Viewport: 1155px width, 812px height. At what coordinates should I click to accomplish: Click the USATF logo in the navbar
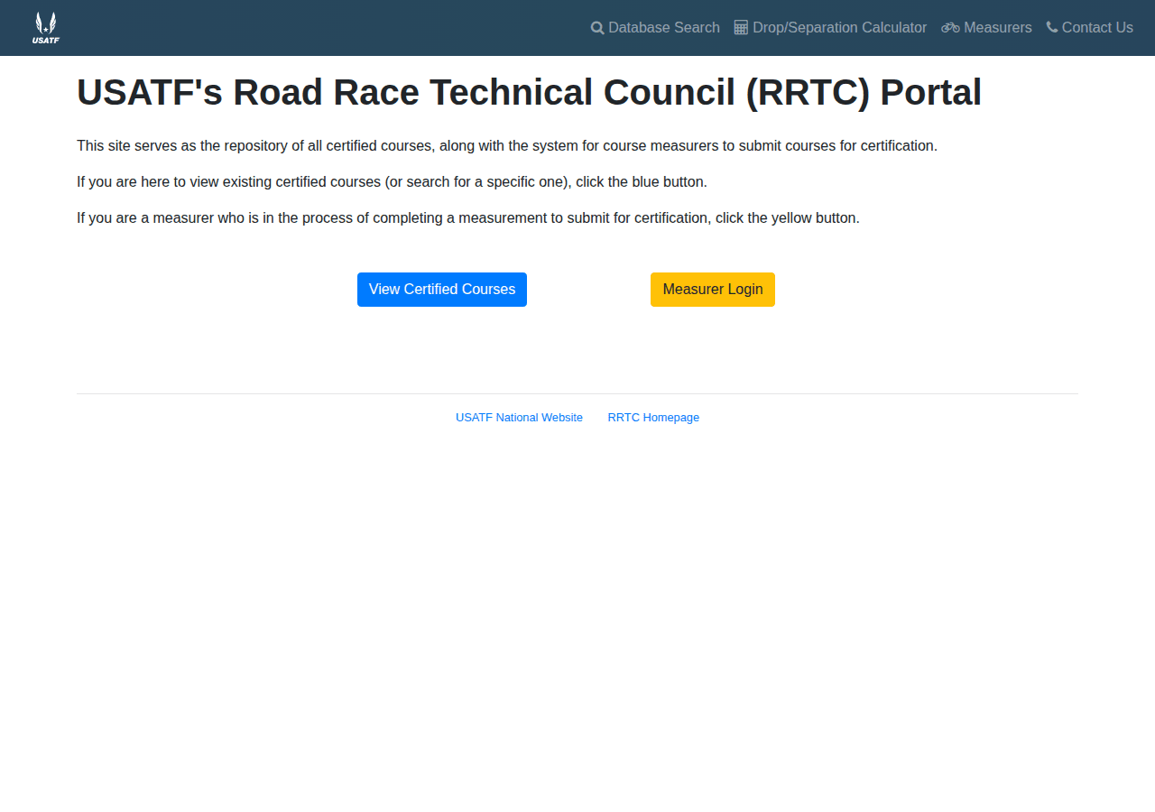tap(45, 28)
